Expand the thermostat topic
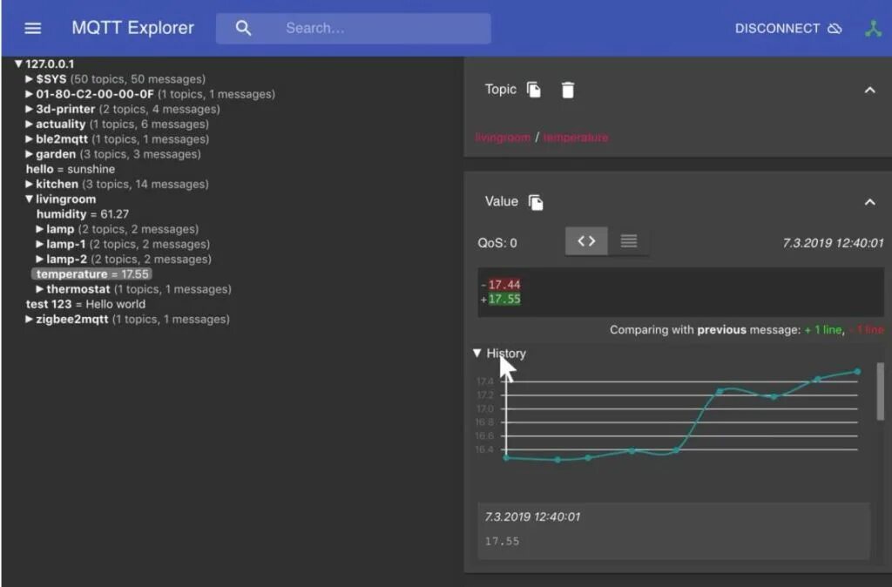Viewport: 892px width, 587px height. point(39,289)
